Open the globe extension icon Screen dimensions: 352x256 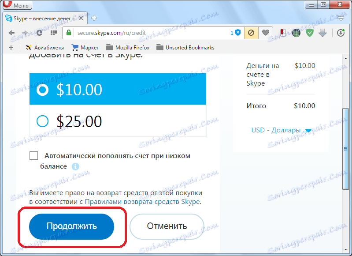[x=296, y=33]
